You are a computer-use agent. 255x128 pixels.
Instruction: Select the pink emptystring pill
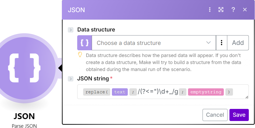tap(206, 92)
